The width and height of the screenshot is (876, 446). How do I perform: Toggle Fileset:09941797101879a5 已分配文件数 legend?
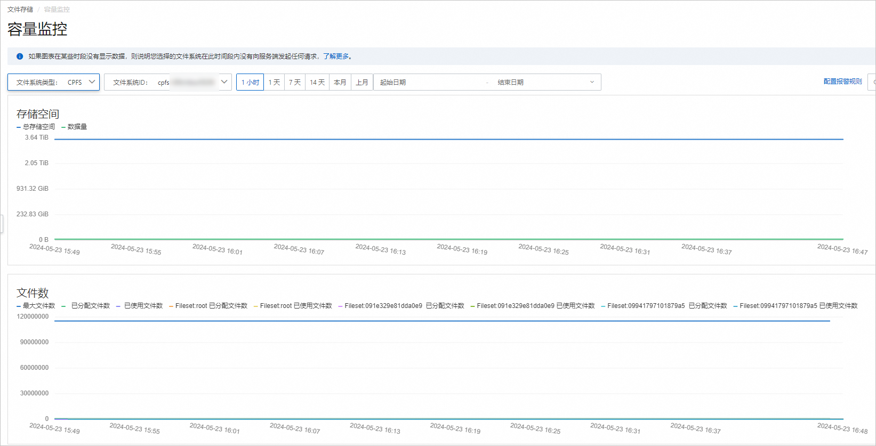(x=664, y=306)
